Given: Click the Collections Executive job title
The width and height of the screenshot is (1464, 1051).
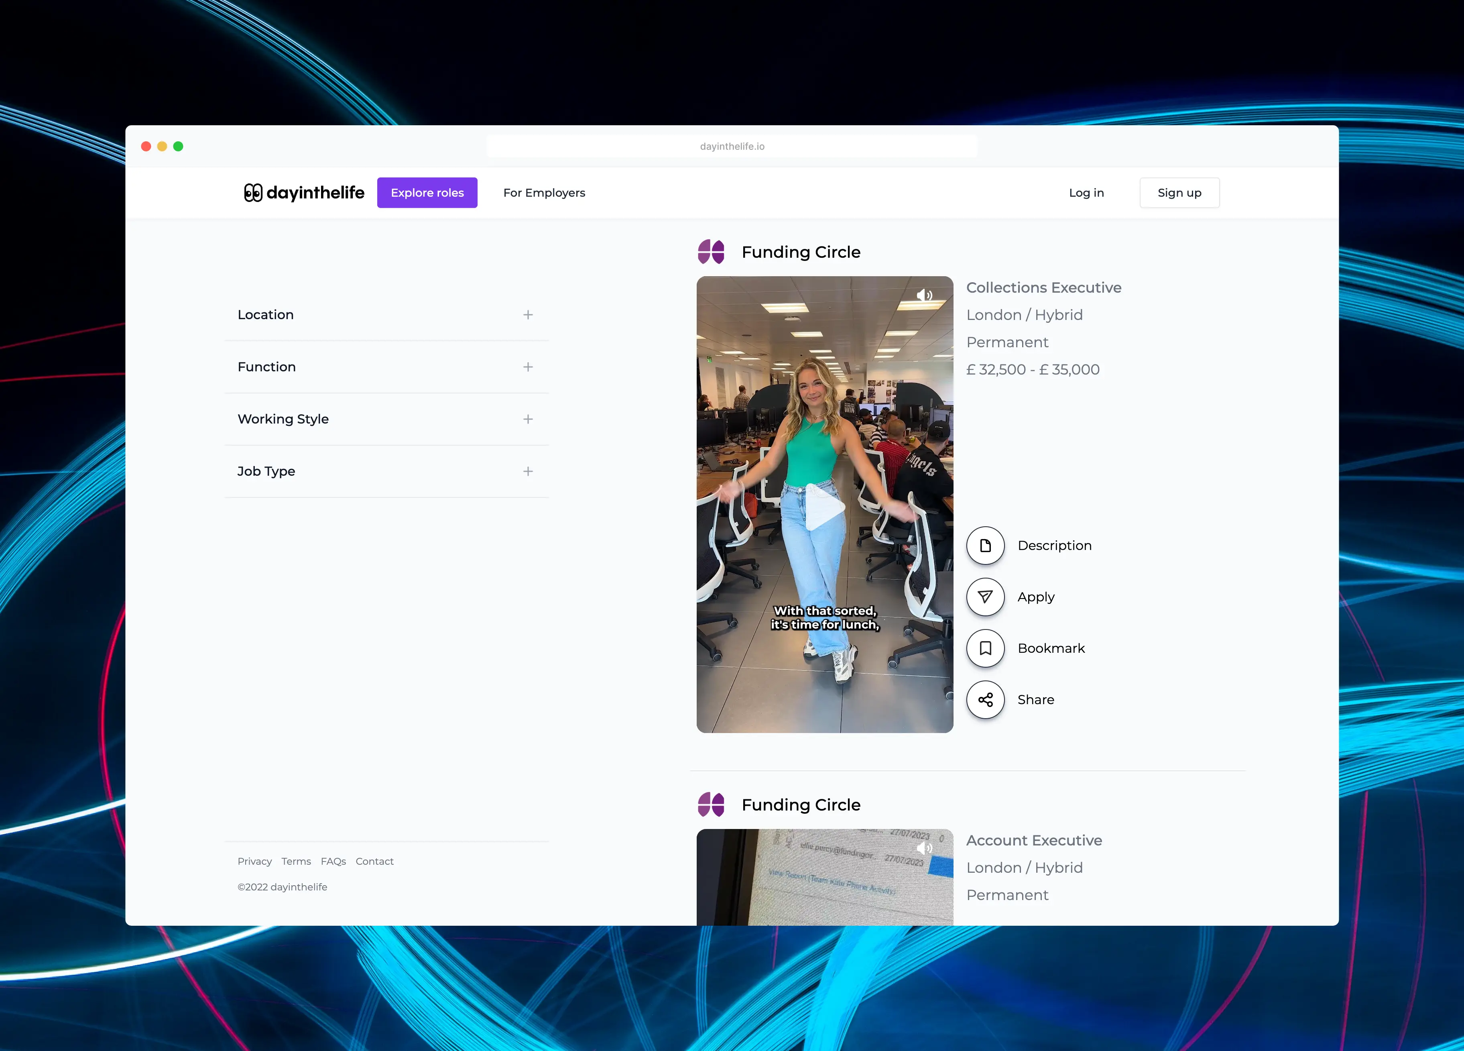Looking at the screenshot, I should 1044,287.
